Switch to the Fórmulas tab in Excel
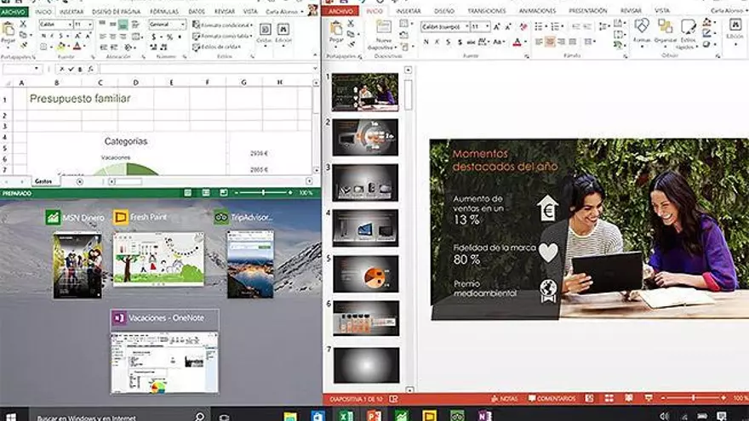Viewport: 749px width, 421px height. (x=163, y=11)
